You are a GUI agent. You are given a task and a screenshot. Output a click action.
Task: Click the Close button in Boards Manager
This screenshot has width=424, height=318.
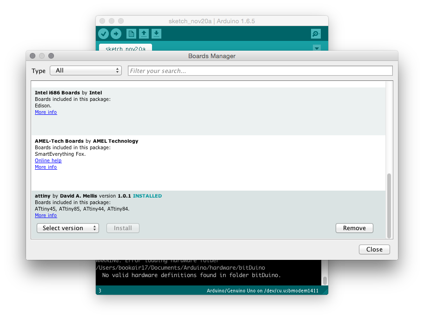pos(374,249)
